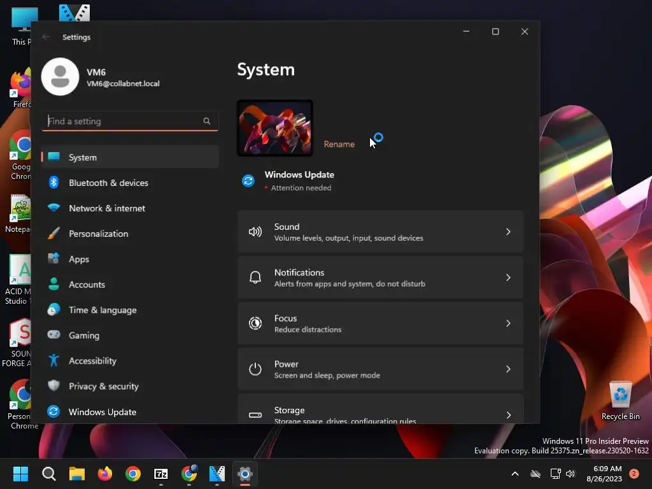The height and width of the screenshot is (489, 652).
Task: Click the Rename link for this PC
Action: click(339, 144)
